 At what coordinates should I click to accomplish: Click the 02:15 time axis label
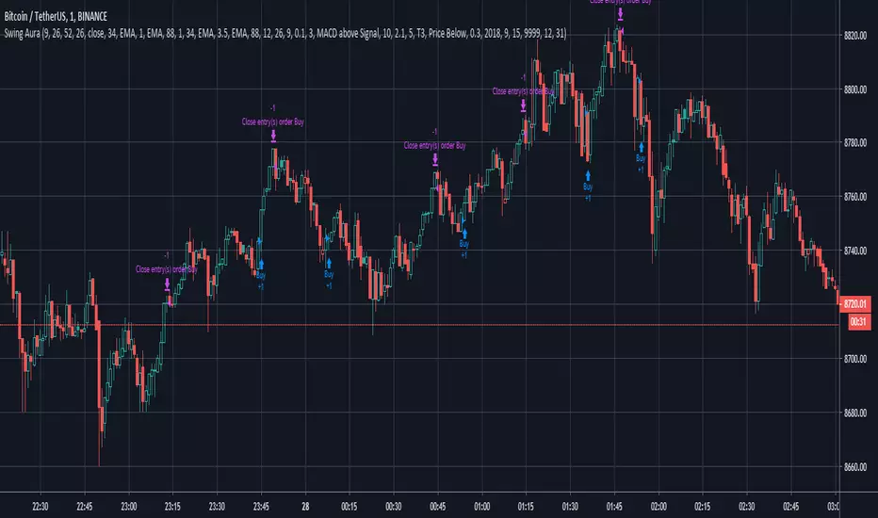[x=702, y=507]
